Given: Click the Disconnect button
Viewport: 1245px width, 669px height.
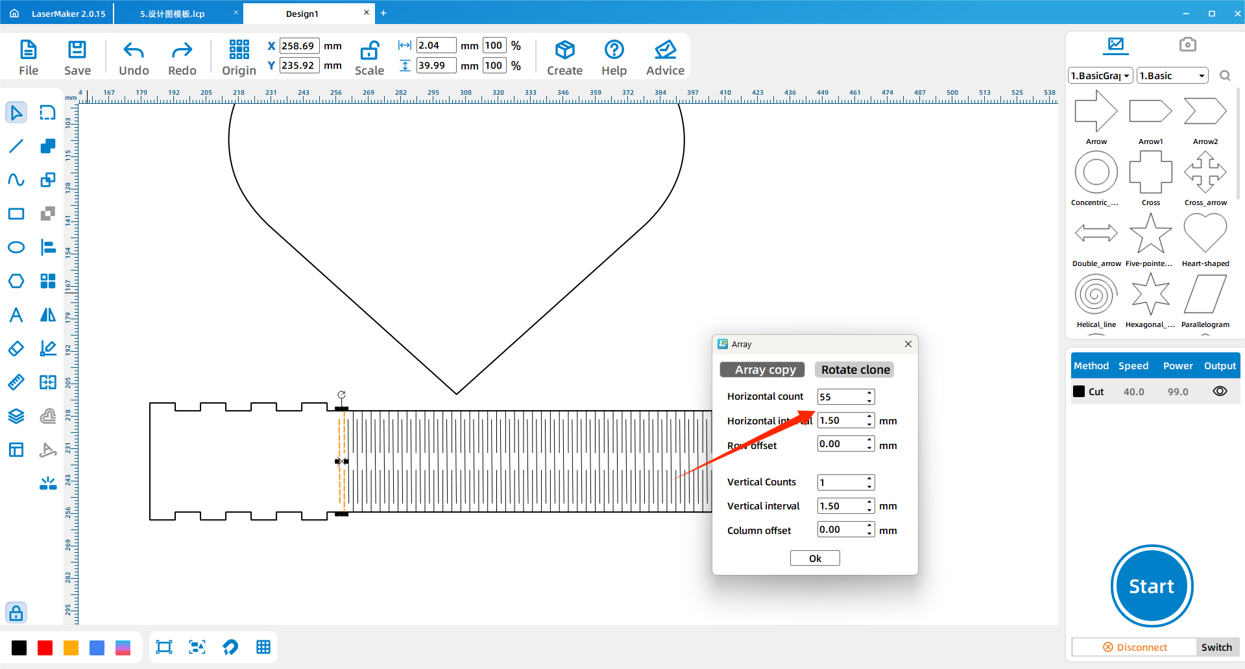Looking at the screenshot, I should pos(1134,647).
